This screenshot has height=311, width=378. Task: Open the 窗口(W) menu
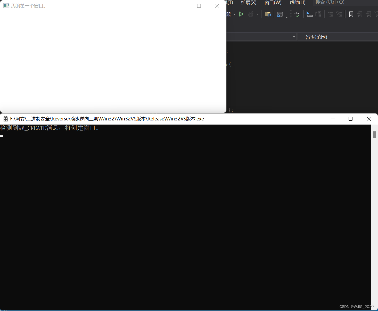coord(273,3)
